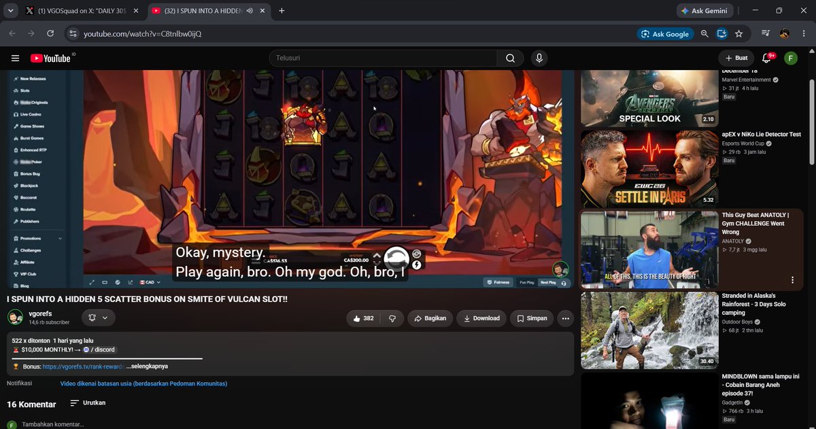This screenshot has height=429, width=816.
Task: Open the vgorefs channel avatar
Action: [x=15, y=318]
